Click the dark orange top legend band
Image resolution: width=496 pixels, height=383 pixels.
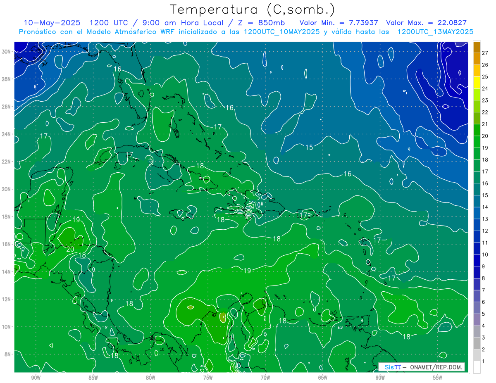(477, 47)
